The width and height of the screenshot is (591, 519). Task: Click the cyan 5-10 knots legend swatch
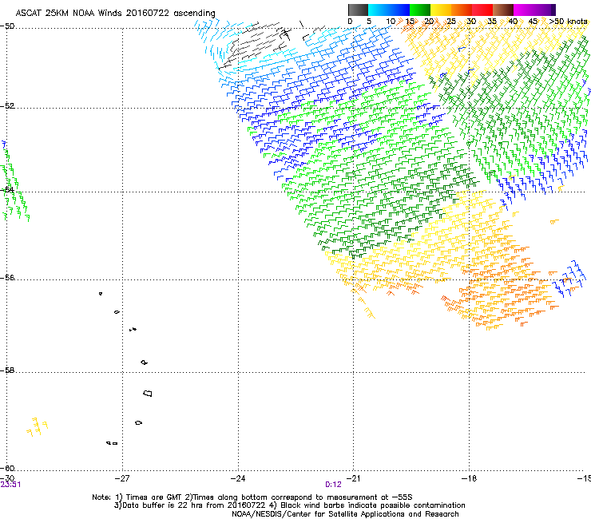point(379,10)
